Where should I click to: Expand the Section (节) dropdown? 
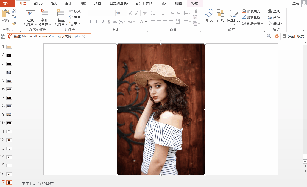(79, 24)
